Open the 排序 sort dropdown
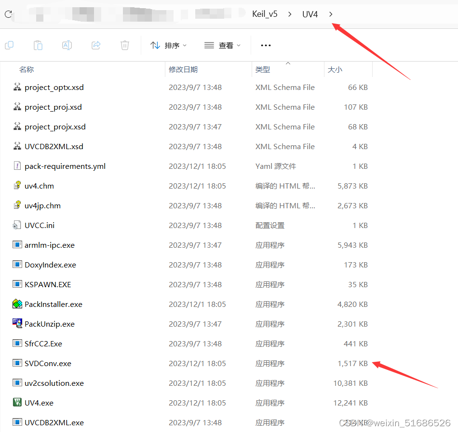This screenshot has width=458, height=432. click(x=168, y=46)
